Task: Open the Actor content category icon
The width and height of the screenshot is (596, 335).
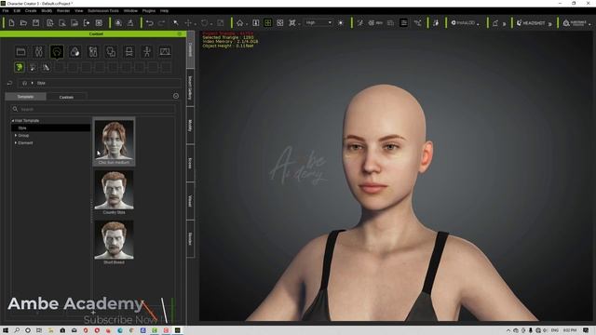Action: click(39, 52)
